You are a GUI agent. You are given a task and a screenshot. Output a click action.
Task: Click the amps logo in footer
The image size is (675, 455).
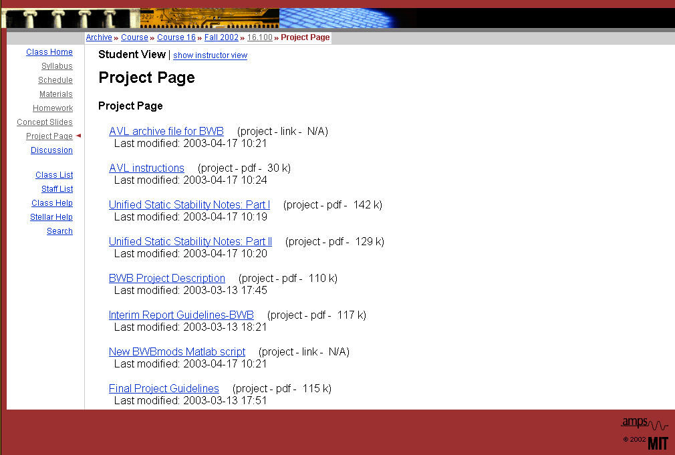[644, 423]
